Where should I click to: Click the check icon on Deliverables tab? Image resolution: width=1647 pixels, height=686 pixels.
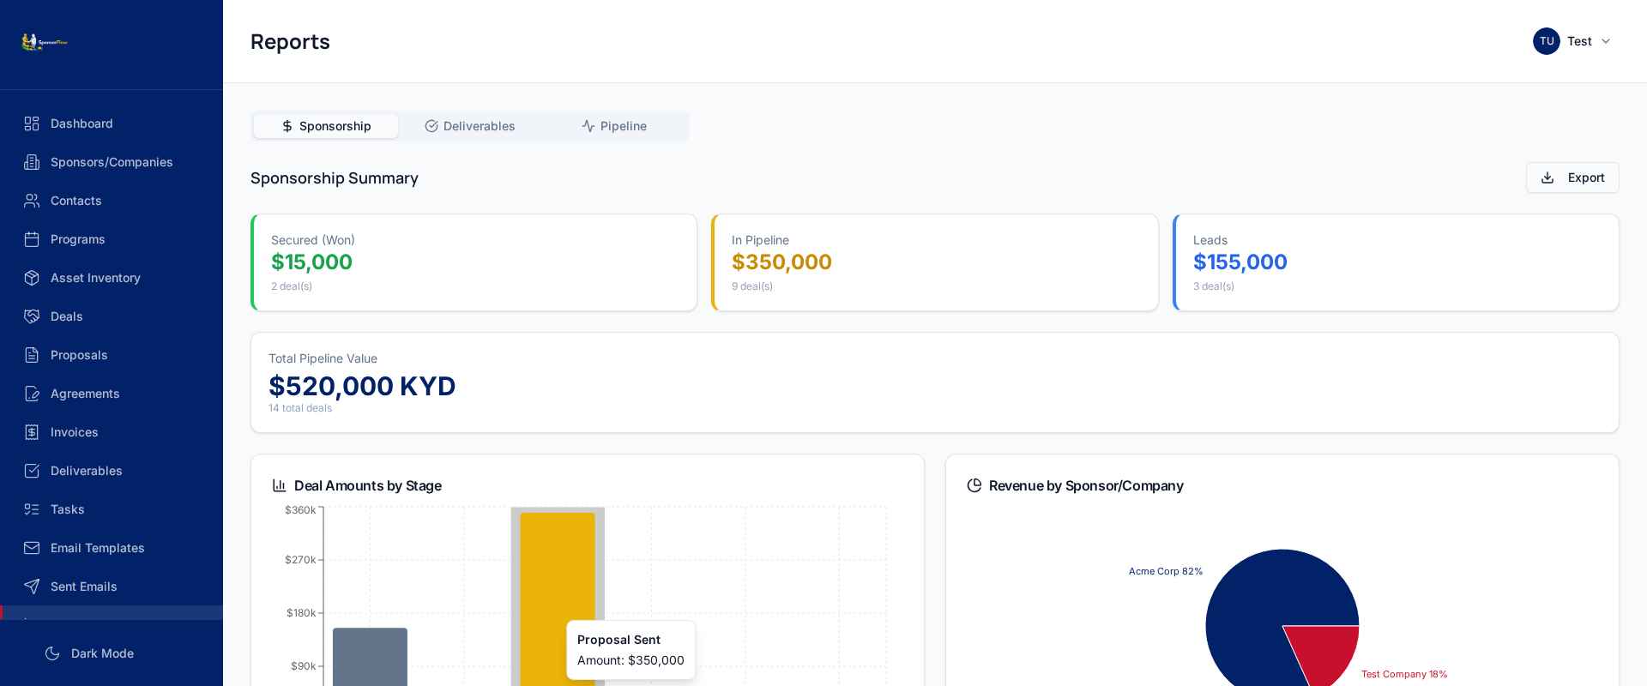[x=431, y=126]
